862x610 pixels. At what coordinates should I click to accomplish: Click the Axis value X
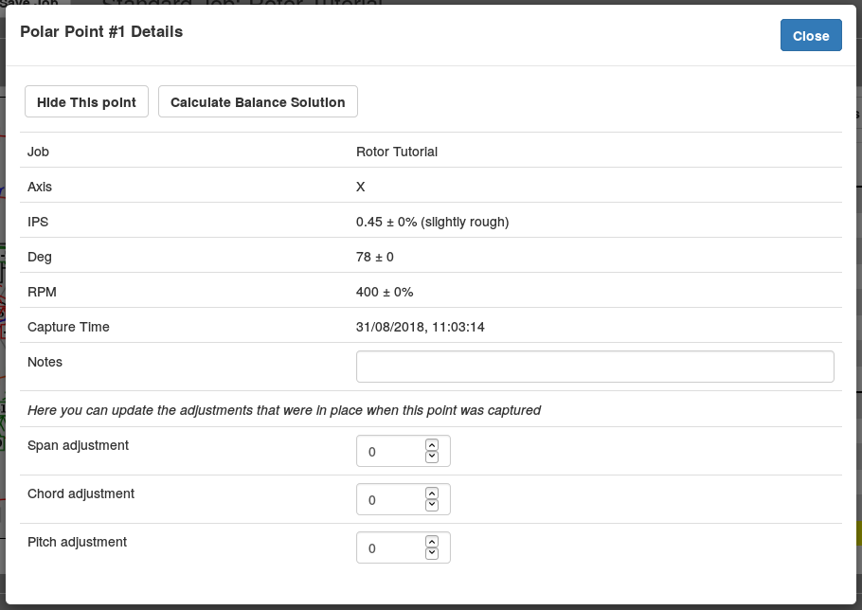pos(360,187)
